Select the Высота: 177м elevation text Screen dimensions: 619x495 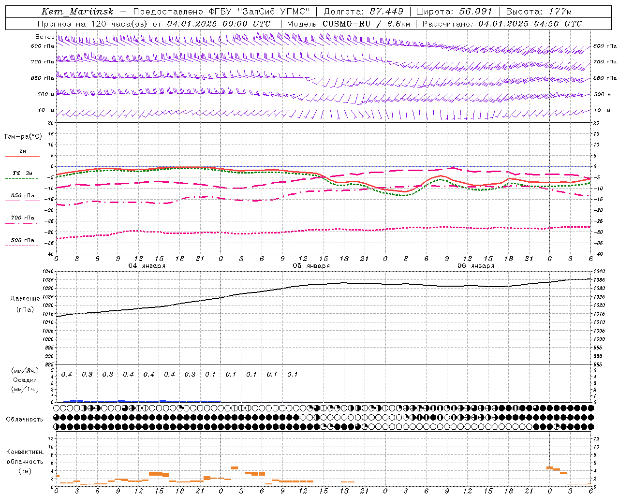pyautogui.click(x=538, y=12)
